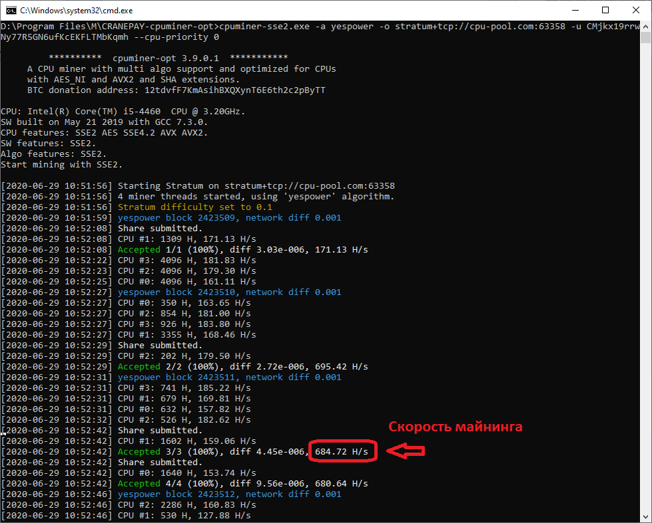
Task: Close the cmd.exe window
Action: 636,11
